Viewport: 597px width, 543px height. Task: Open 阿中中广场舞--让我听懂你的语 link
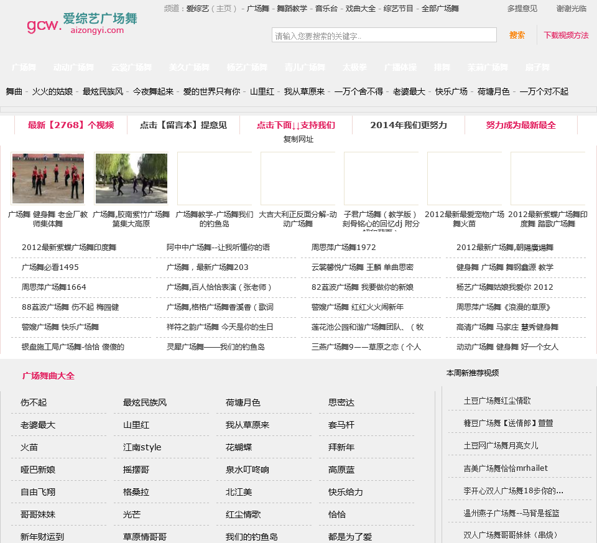point(218,248)
